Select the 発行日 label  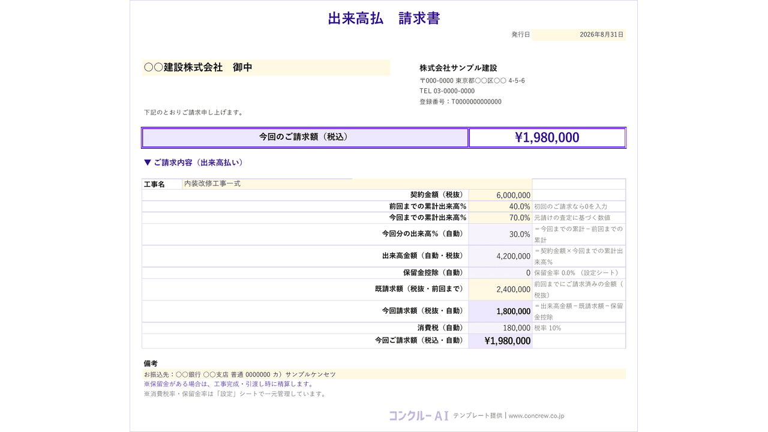[521, 35]
